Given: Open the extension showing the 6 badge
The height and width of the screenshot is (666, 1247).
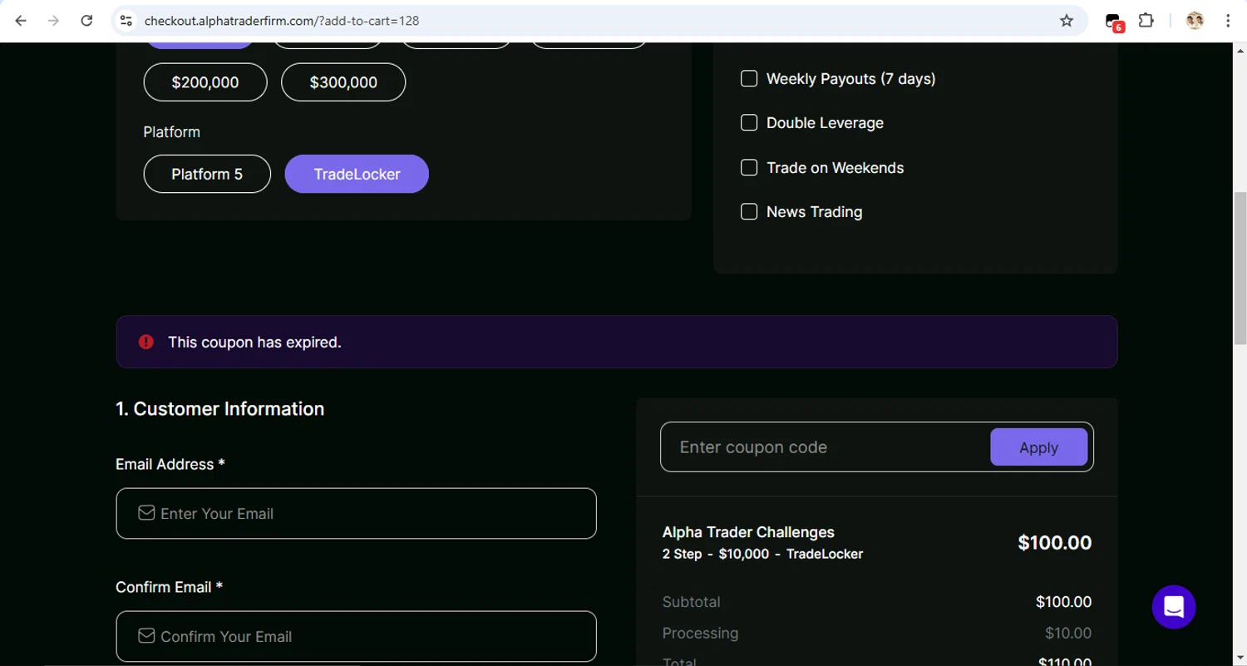Looking at the screenshot, I should click(x=1114, y=22).
